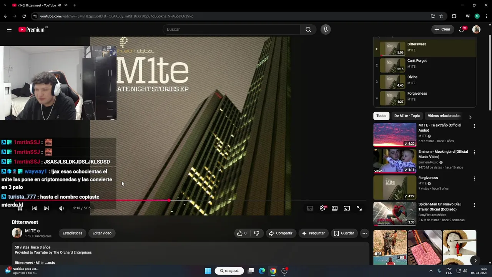Image resolution: width=492 pixels, height=277 pixels.
Task: Open Spider-Man Un Nuevo Día trailer
Action: [395, 214]
